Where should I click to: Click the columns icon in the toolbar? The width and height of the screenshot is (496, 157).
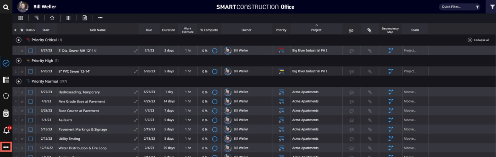pos(21,18)
